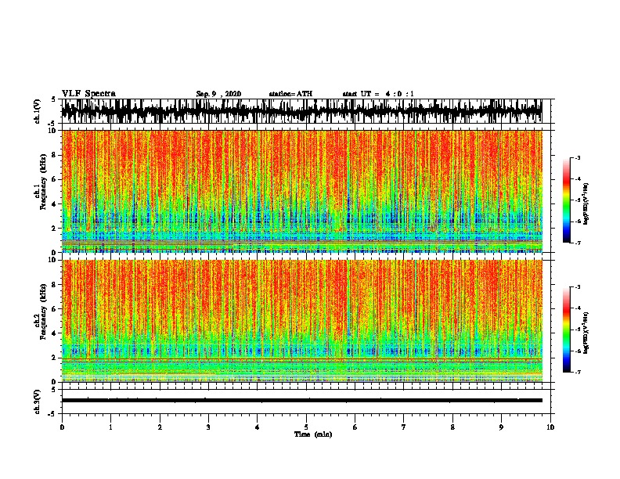Click the "ch.3(V)" axis label

pyautogui.click(x=38, y=402)
